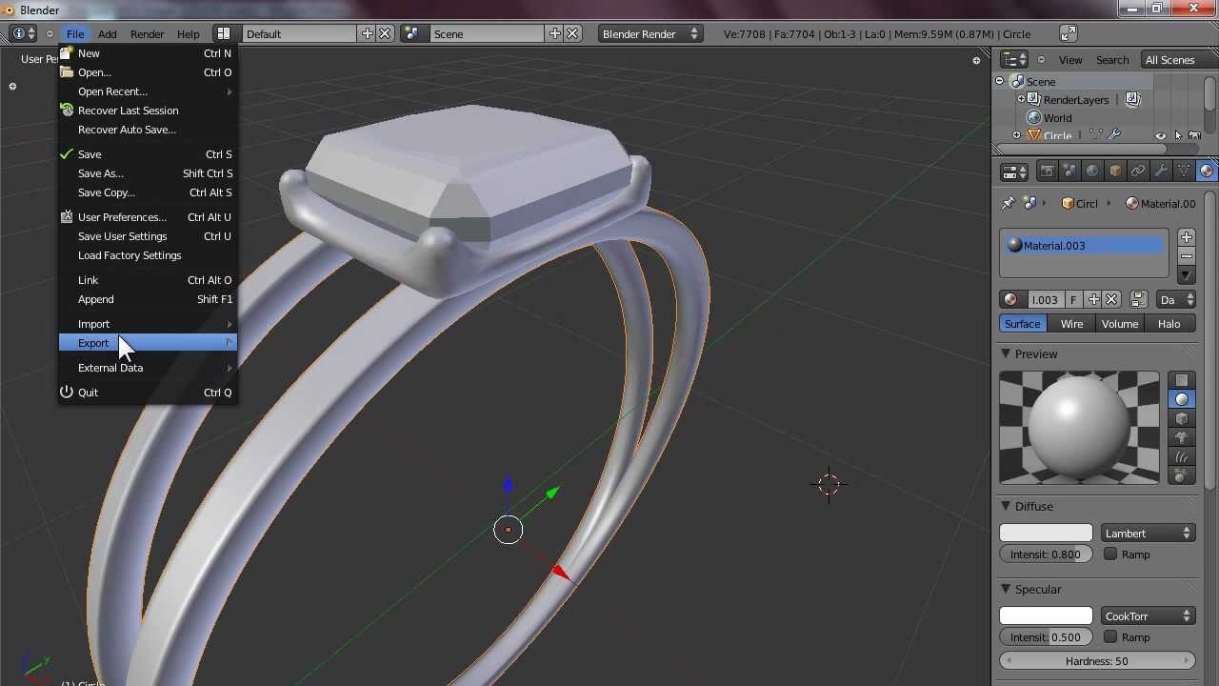Screen dimensions: 1219x686
Task: Open the Blender Render engine dropdown
Action: point(649,34)
